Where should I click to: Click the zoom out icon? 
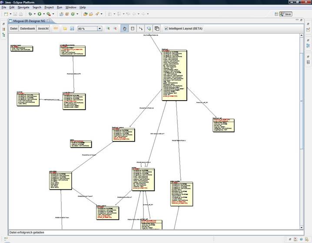click(115, 28)
